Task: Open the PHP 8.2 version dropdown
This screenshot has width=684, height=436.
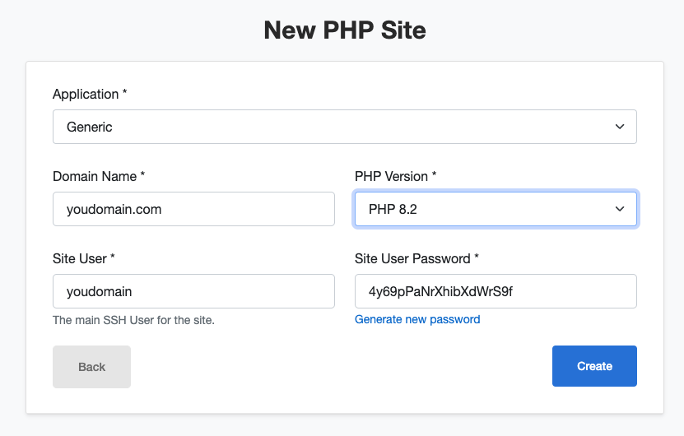Action: coord(496,209)
